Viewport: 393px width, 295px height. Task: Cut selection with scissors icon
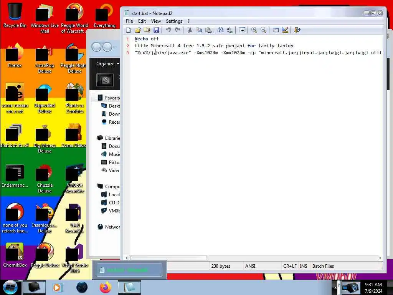(x=190, y=30)
